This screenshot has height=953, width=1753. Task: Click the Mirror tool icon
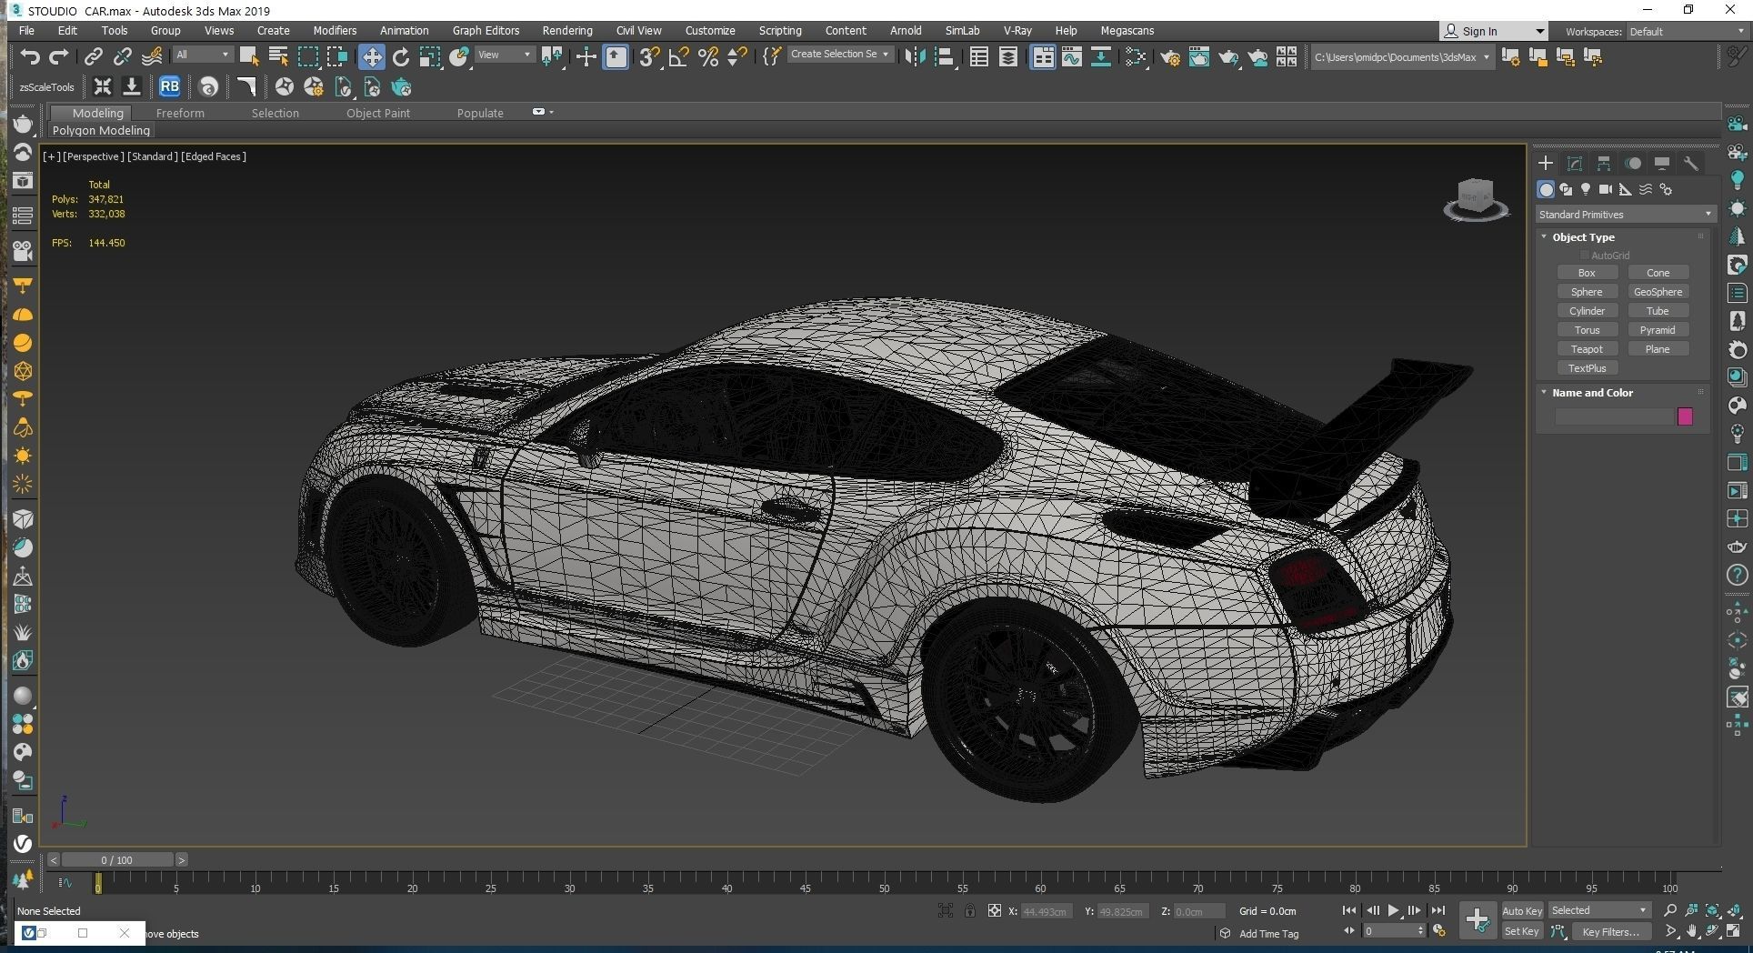click(x=915, y=56)
